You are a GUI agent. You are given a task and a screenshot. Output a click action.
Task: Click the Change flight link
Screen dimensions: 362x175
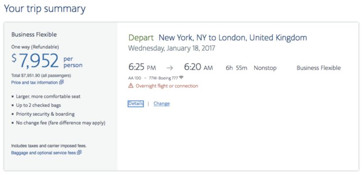pyautogui.click(x=161, y=103)
